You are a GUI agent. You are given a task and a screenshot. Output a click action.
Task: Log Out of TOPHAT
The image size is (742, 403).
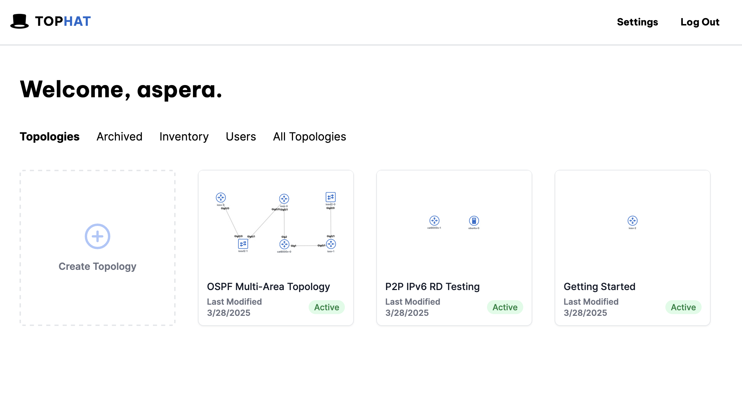point(700,22)
